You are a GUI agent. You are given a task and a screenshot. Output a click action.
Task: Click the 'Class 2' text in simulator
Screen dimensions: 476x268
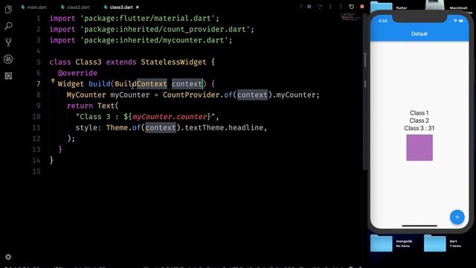(419, 121)
